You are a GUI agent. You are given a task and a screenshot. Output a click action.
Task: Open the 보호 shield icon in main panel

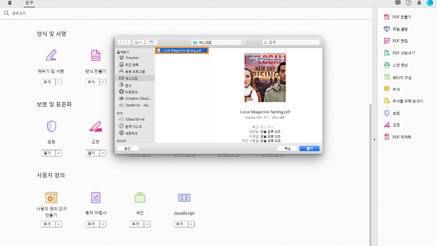pyautogui.click(x=51, y=126)
